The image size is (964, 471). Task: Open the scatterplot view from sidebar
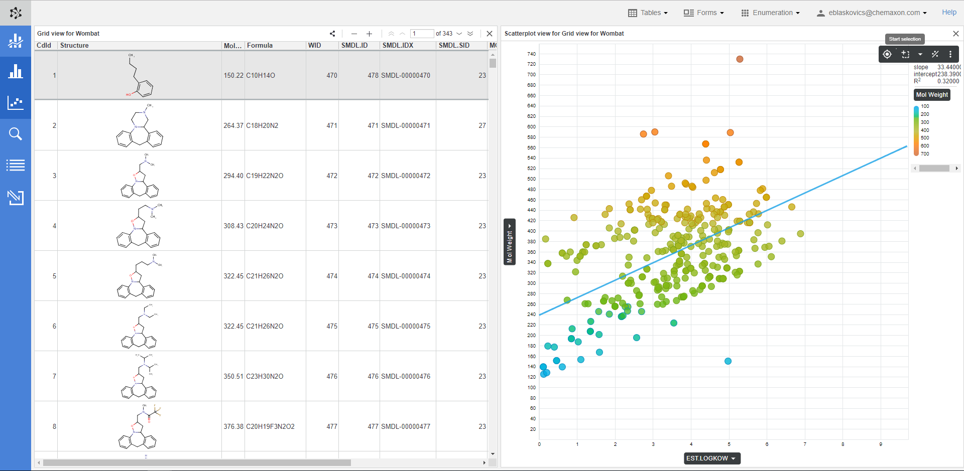pyautogui.click(x=16, y=103)
